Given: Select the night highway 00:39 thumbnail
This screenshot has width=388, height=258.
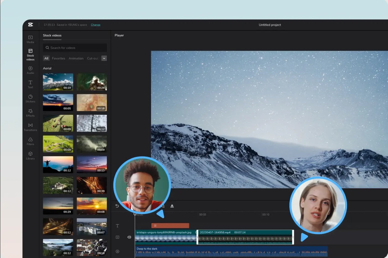Looking at the screenshot, I should click(92, 185).
